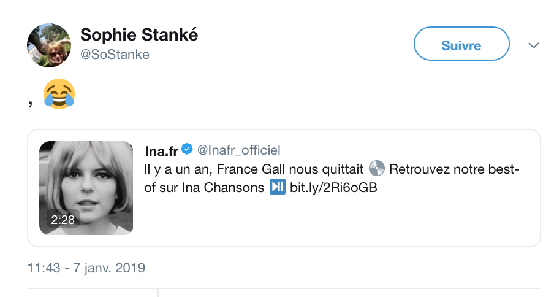
Task: Open the Ina.fr account name
Action: [161, 151]
